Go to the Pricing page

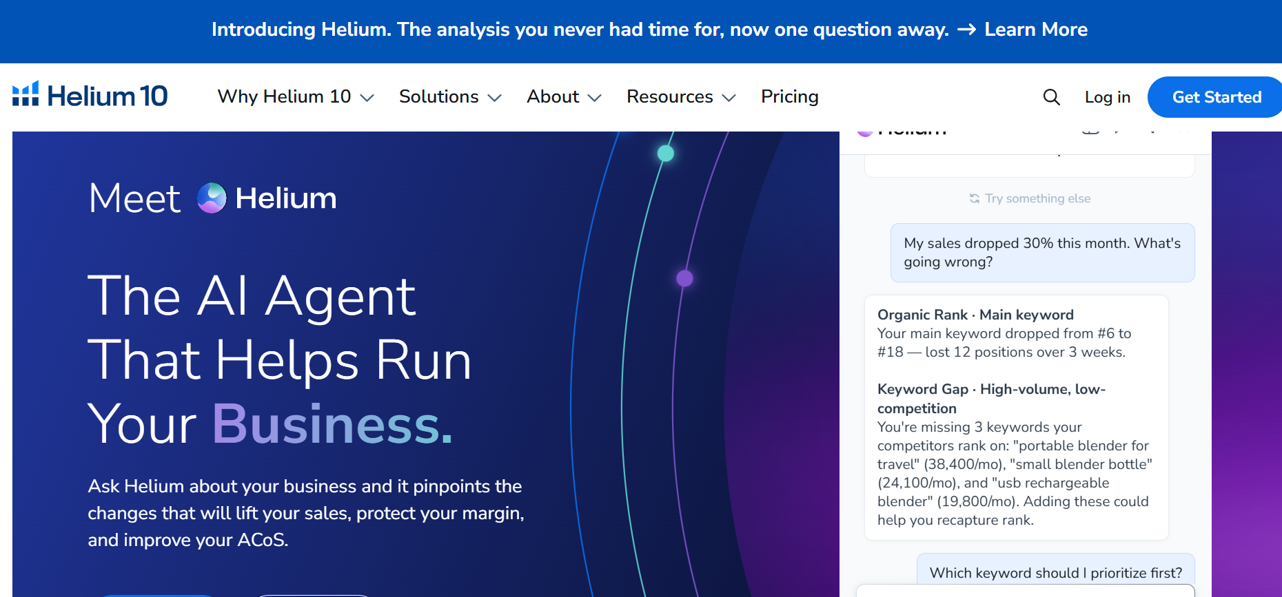790,96
